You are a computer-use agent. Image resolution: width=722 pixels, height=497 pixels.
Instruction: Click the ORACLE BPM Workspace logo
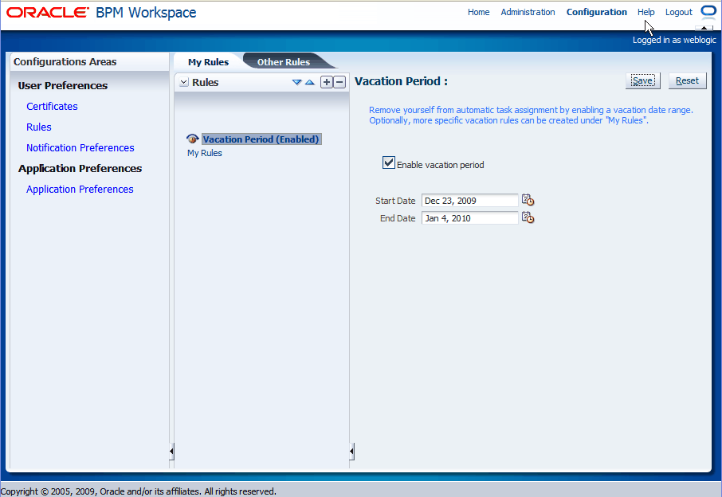pos(101,13)
